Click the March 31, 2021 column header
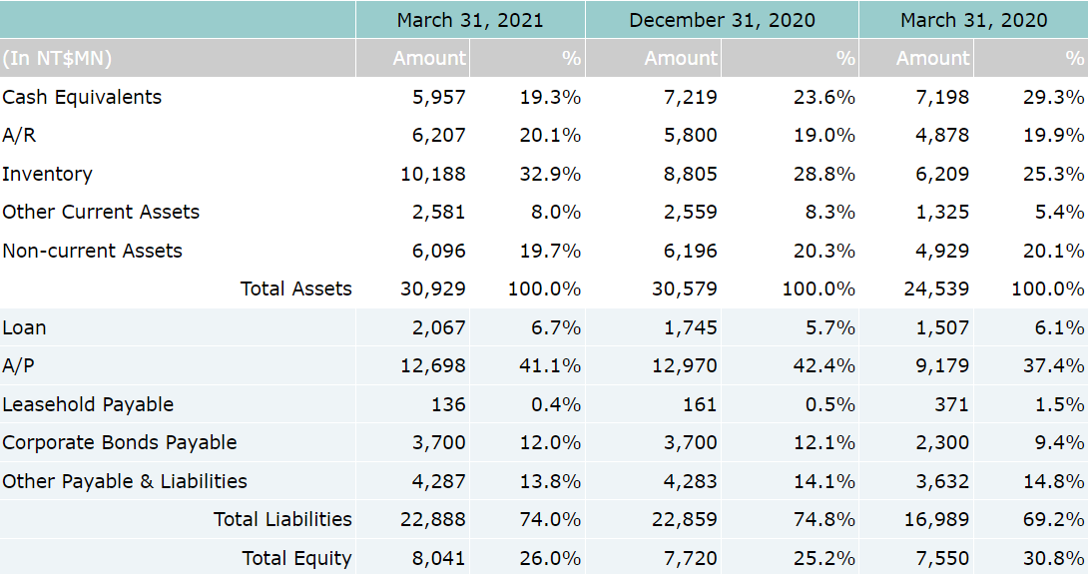Viewport: 1089px width, 574px height. [470, 20]
